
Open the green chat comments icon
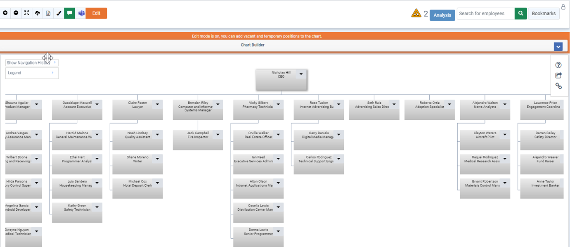69,13
